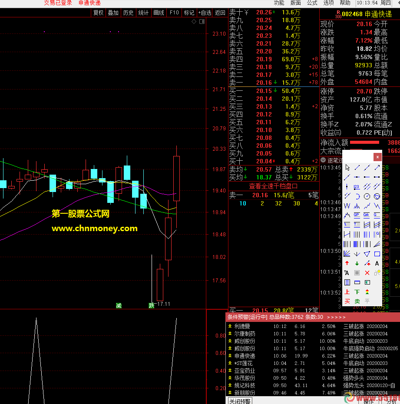The height and width of the screenshot is (404, 400).
Task: Select the 尔康制药 alert row
Action: coord(313,334)
